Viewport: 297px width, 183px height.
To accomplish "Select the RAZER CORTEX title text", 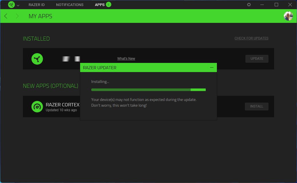I will (x=62, y=105).
